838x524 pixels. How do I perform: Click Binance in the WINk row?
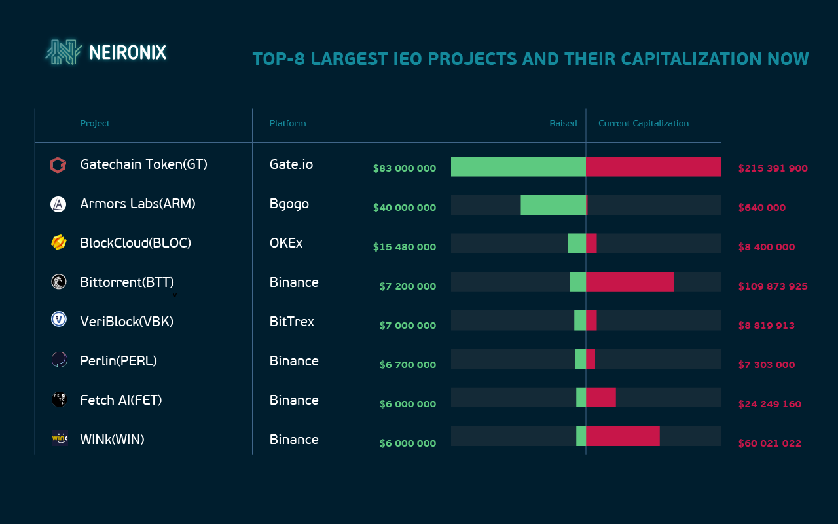[294, 440]
